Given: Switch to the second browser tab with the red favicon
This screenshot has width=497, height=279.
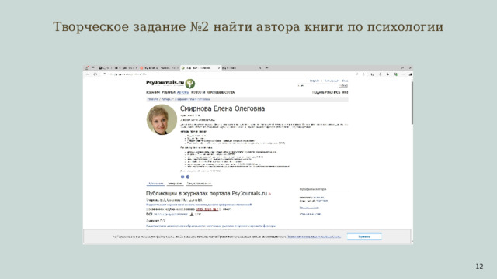Looking at the screenshot, I should [x=159, y=68].
